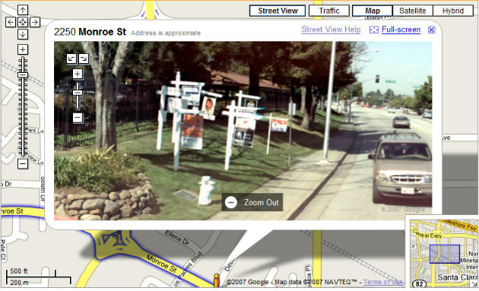
Task: Pan the map down with the arrow
Action: [23, 34]
